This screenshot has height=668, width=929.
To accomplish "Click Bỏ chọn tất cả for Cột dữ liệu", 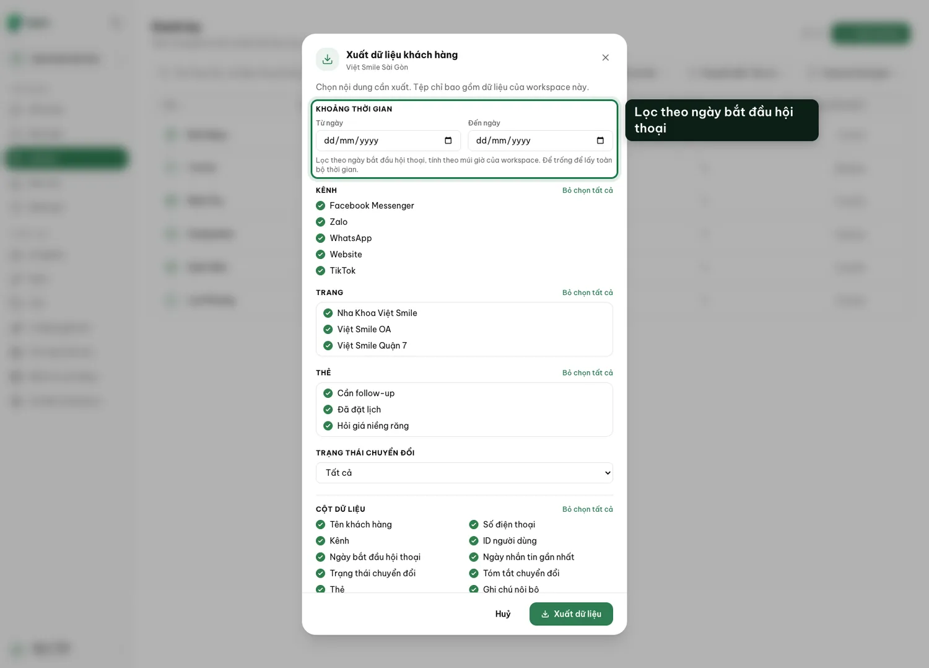I will coord(587,509).
